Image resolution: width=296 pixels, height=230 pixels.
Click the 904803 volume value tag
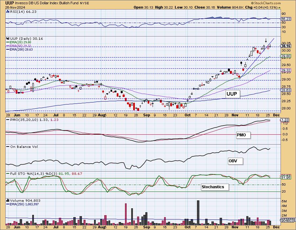[287, 220]
